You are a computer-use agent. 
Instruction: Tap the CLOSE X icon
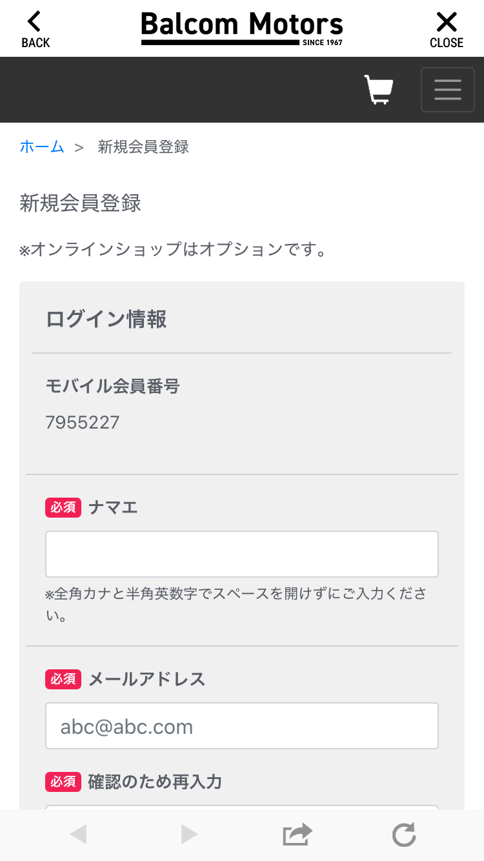tap(447, 22)
